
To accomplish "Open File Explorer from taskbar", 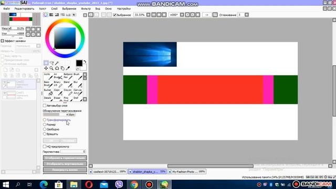I will tap(73, 184).
